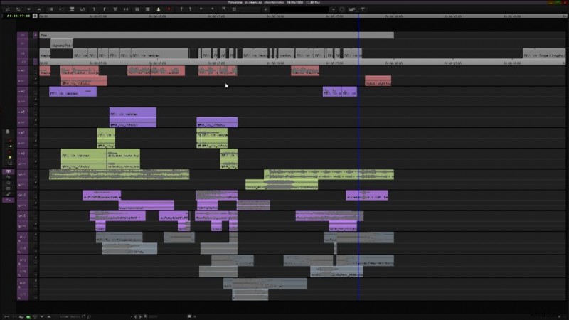Select the far-right gray video clip
Image resolution: width=569 pixels, height=320 pixels.
point(543,53)
